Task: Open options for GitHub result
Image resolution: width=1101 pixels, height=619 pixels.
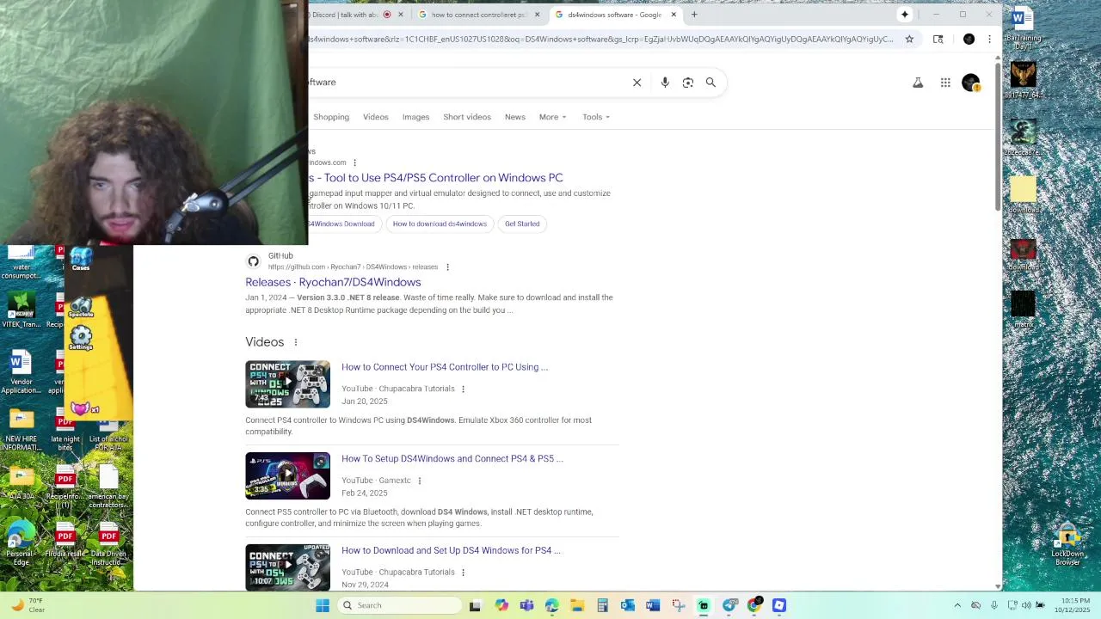Action: point(447,267)
